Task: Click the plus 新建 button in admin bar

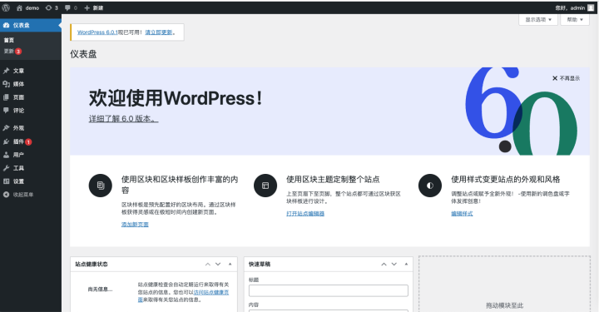Action: coord(93,7)
